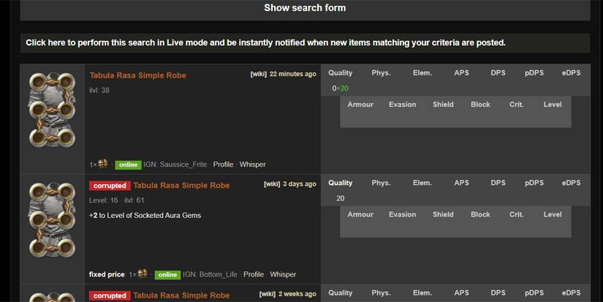Screen dimensions: 603x302
Task: Click Quality header in the 22 minutes ago listing
Action: point(341,72)
